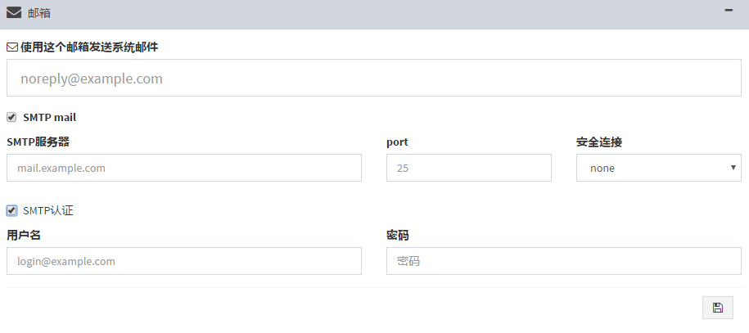The width and height of the screenshot is (749, 333).
Task: Click the 密码 field label
Action: [398, 235]
